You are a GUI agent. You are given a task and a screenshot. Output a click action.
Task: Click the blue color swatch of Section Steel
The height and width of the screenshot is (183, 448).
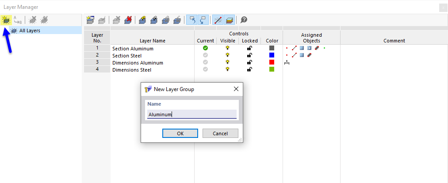click(x=272, y=55)
